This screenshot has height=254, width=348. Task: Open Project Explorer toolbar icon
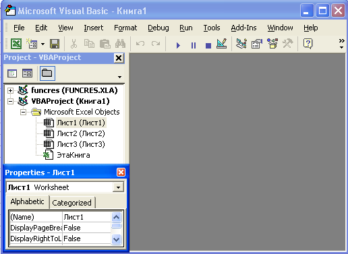pyautogui.click(x=241, y=44)
